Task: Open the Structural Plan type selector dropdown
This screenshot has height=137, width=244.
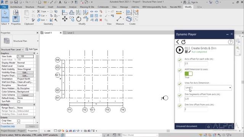Action: click(38, 41)
